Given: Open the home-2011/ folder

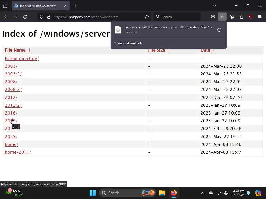Looking at the screenshot, I should coord(18,152).
